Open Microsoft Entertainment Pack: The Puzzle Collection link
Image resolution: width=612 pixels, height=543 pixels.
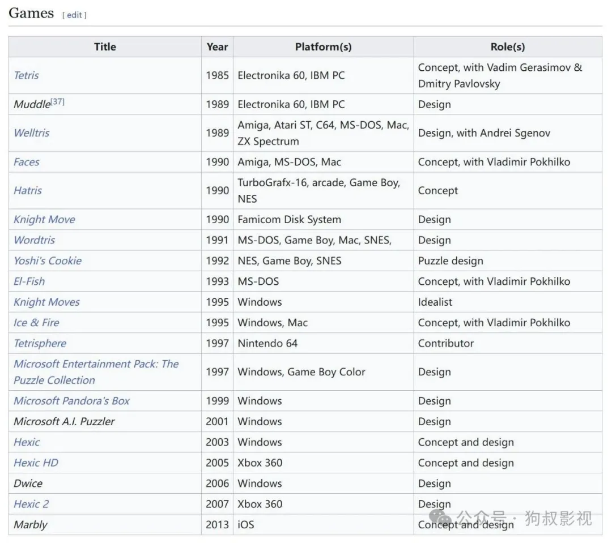click(x=96, y=372)
